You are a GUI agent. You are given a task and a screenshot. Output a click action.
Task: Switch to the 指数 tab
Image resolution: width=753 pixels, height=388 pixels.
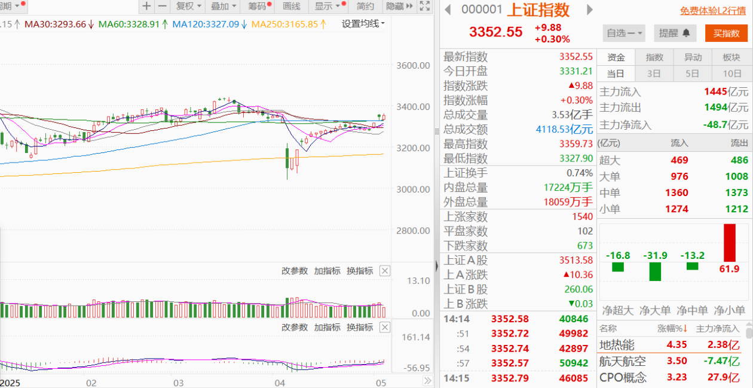654,57
